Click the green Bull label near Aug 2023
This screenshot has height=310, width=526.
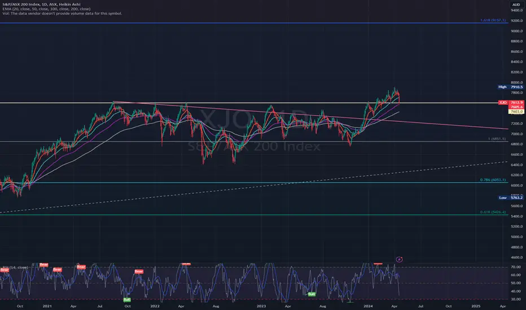[x=312, y=294]
